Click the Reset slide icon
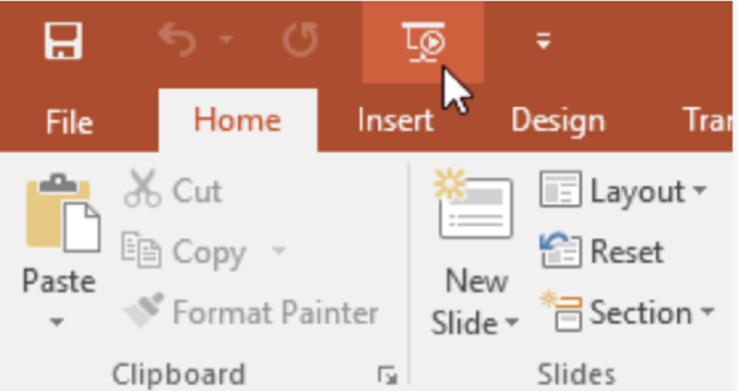738x391 pixels. (560, 249)
